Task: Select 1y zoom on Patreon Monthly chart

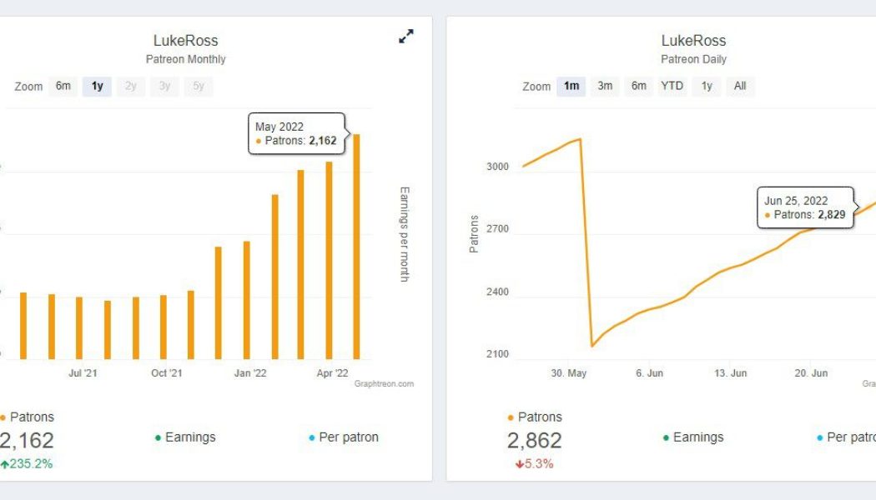Action: (x=98, y=86)
